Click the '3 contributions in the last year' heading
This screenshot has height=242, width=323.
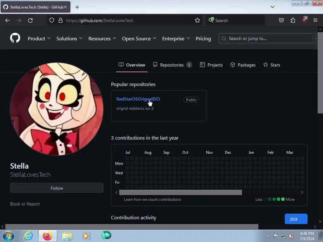click(x=145, y=138)
